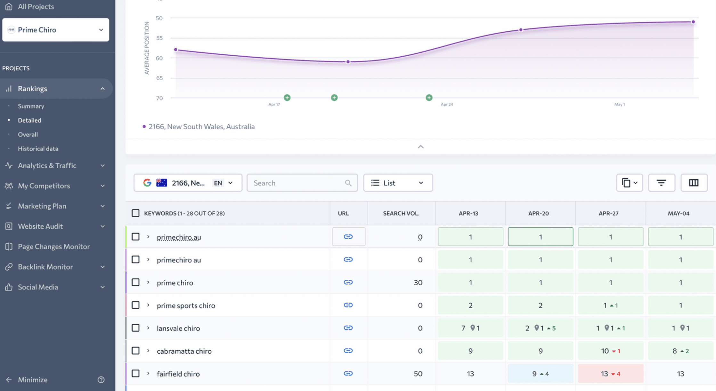Click the Social Media thumbs-up icon
716x391 pixels.
(9, 287)
